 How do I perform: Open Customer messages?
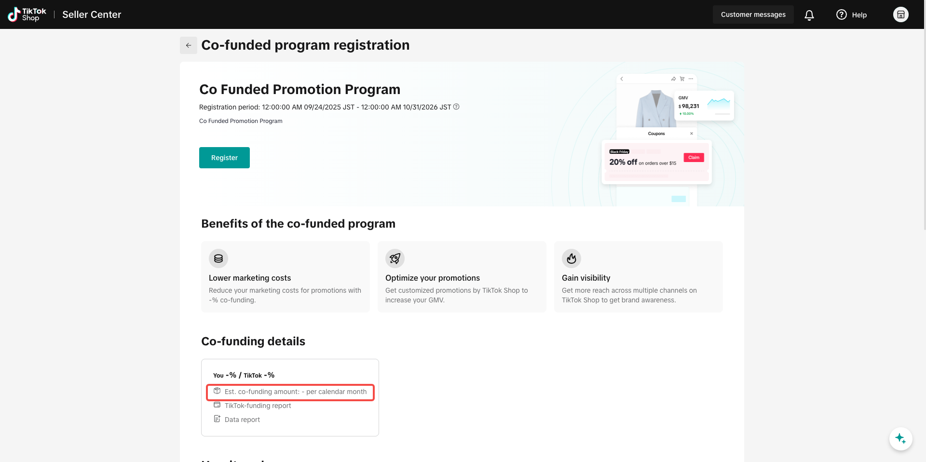coord(753,14)
